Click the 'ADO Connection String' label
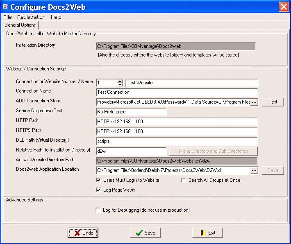Screen dimensions: 291x244 (39, 101)
